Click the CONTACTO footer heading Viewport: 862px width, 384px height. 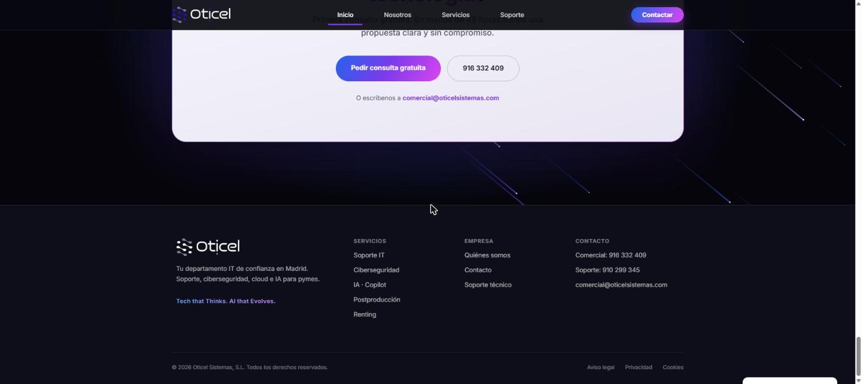click(x=592, y=241)
